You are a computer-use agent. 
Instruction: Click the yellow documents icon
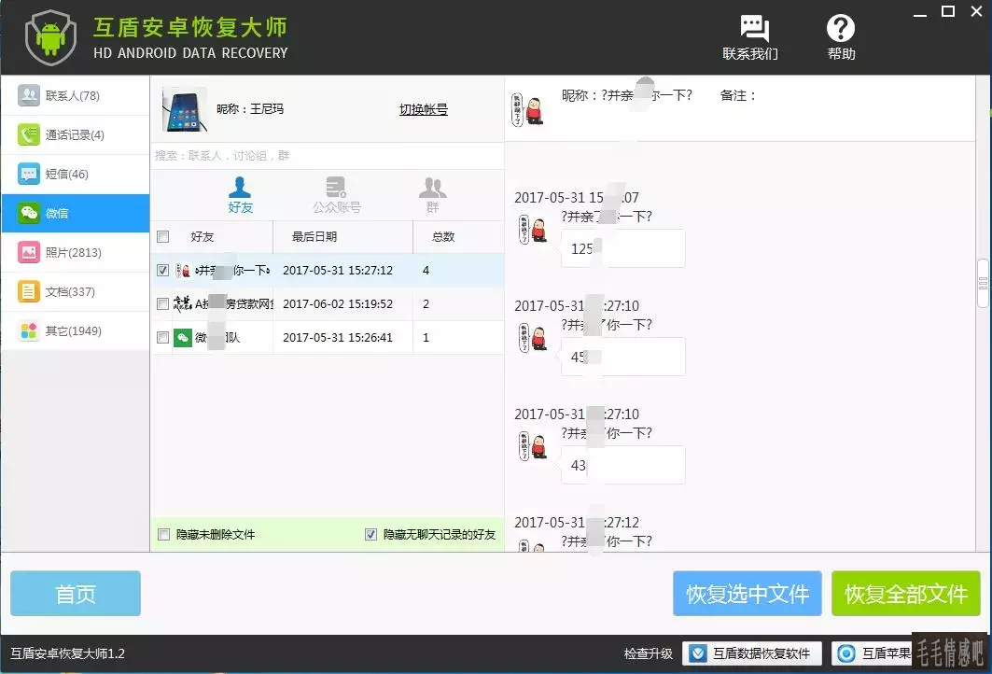pos(29,292)
